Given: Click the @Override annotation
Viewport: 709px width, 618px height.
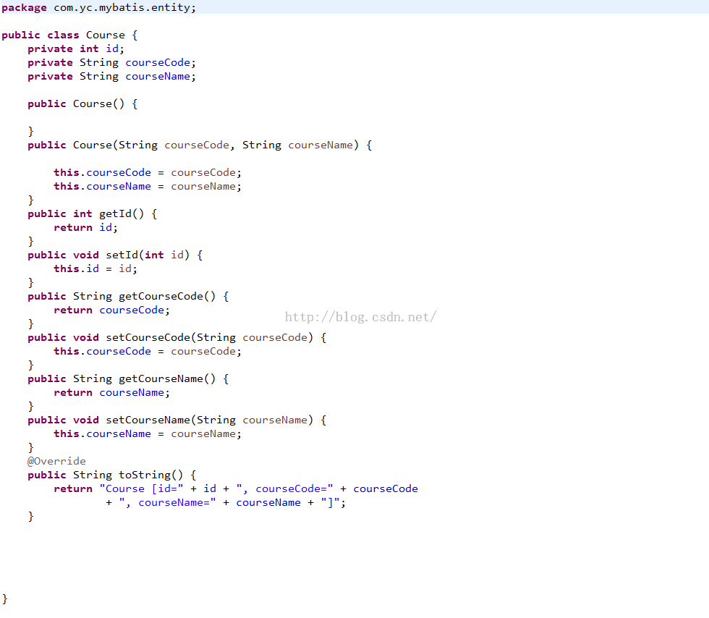Looking at the screenshot, I should click(56, 461).
